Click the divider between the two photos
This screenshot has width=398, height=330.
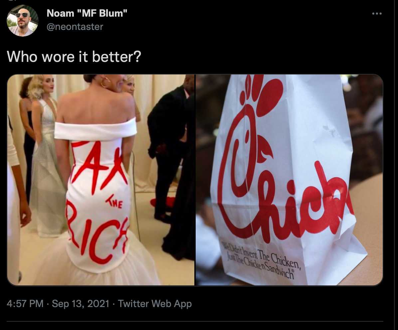coord(195,180)
